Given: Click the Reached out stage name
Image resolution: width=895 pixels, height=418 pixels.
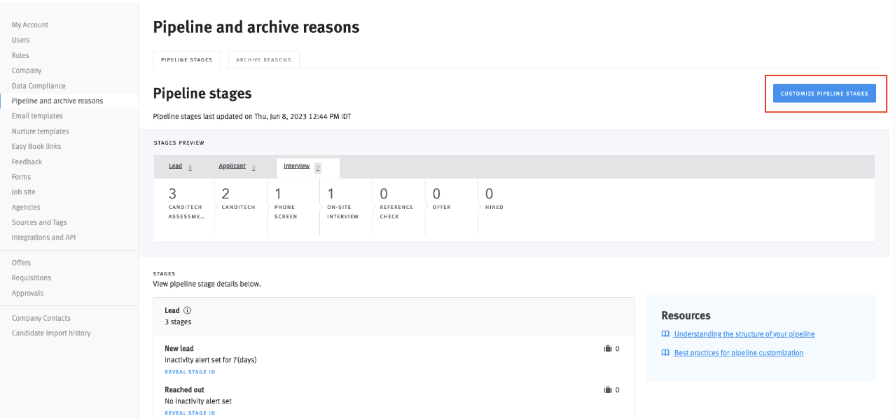Looking at the screenshot, I should (184, 389).
